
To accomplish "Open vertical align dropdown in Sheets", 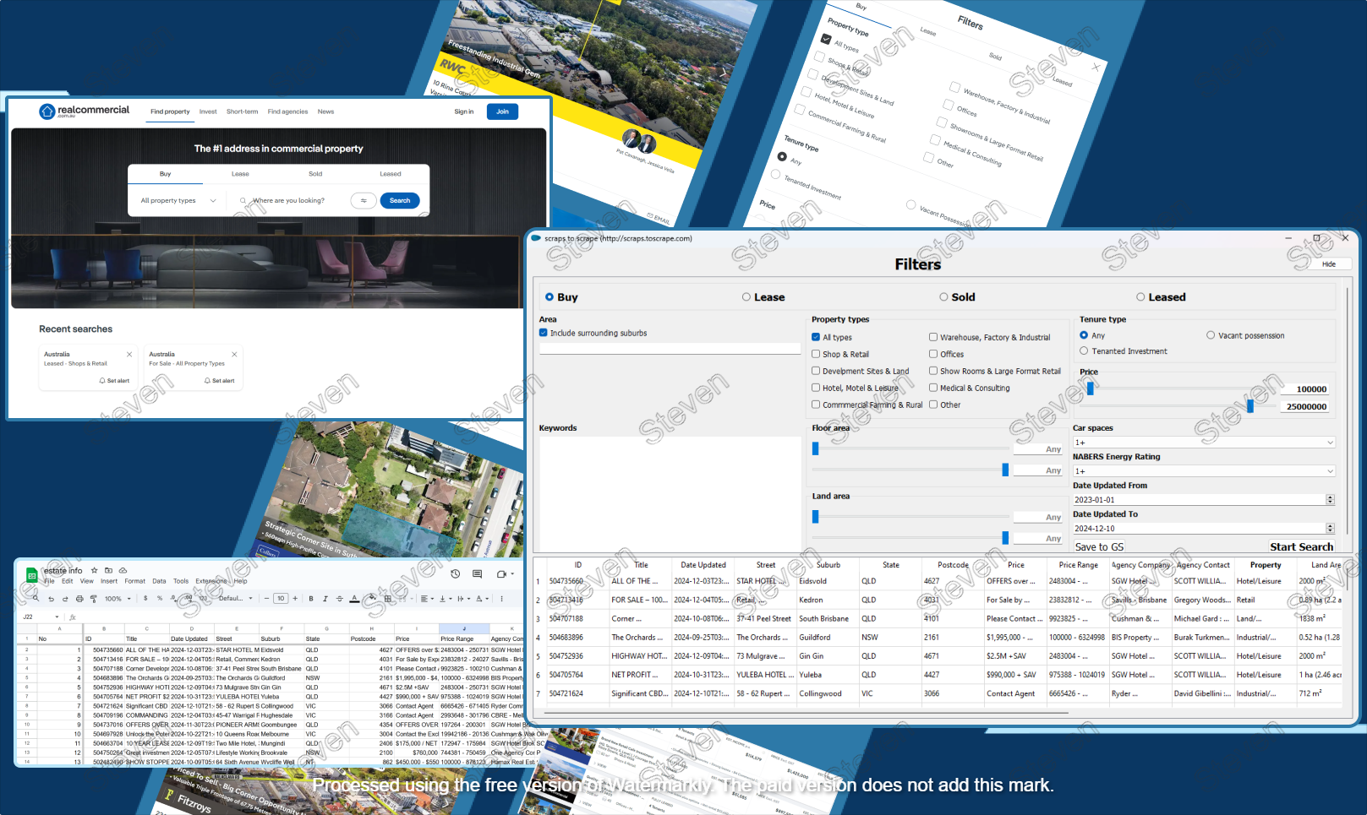I will [445, 598].
